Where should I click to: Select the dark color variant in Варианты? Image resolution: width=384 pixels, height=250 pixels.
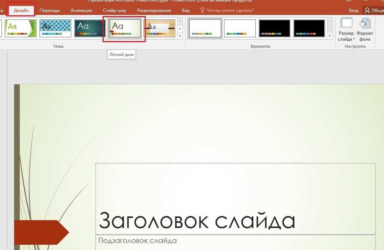[274, 28]
